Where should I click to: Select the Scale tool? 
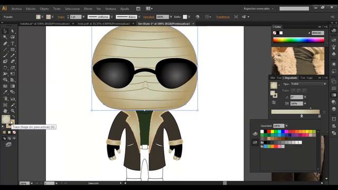point(13,68)
